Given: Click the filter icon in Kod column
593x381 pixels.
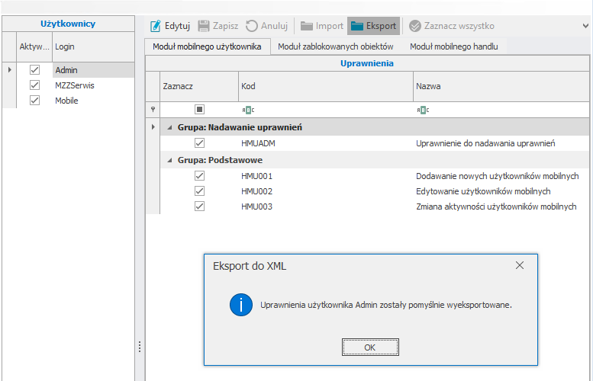Looking at the screenshot, I should (x=247, y=110).
